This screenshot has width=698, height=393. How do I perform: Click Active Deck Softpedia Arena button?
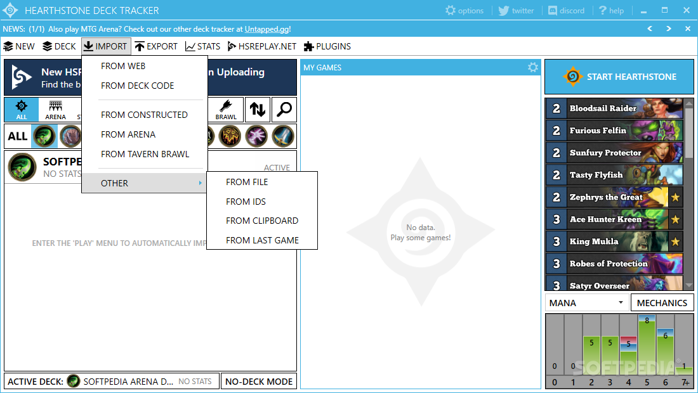(x=112, y=382)
